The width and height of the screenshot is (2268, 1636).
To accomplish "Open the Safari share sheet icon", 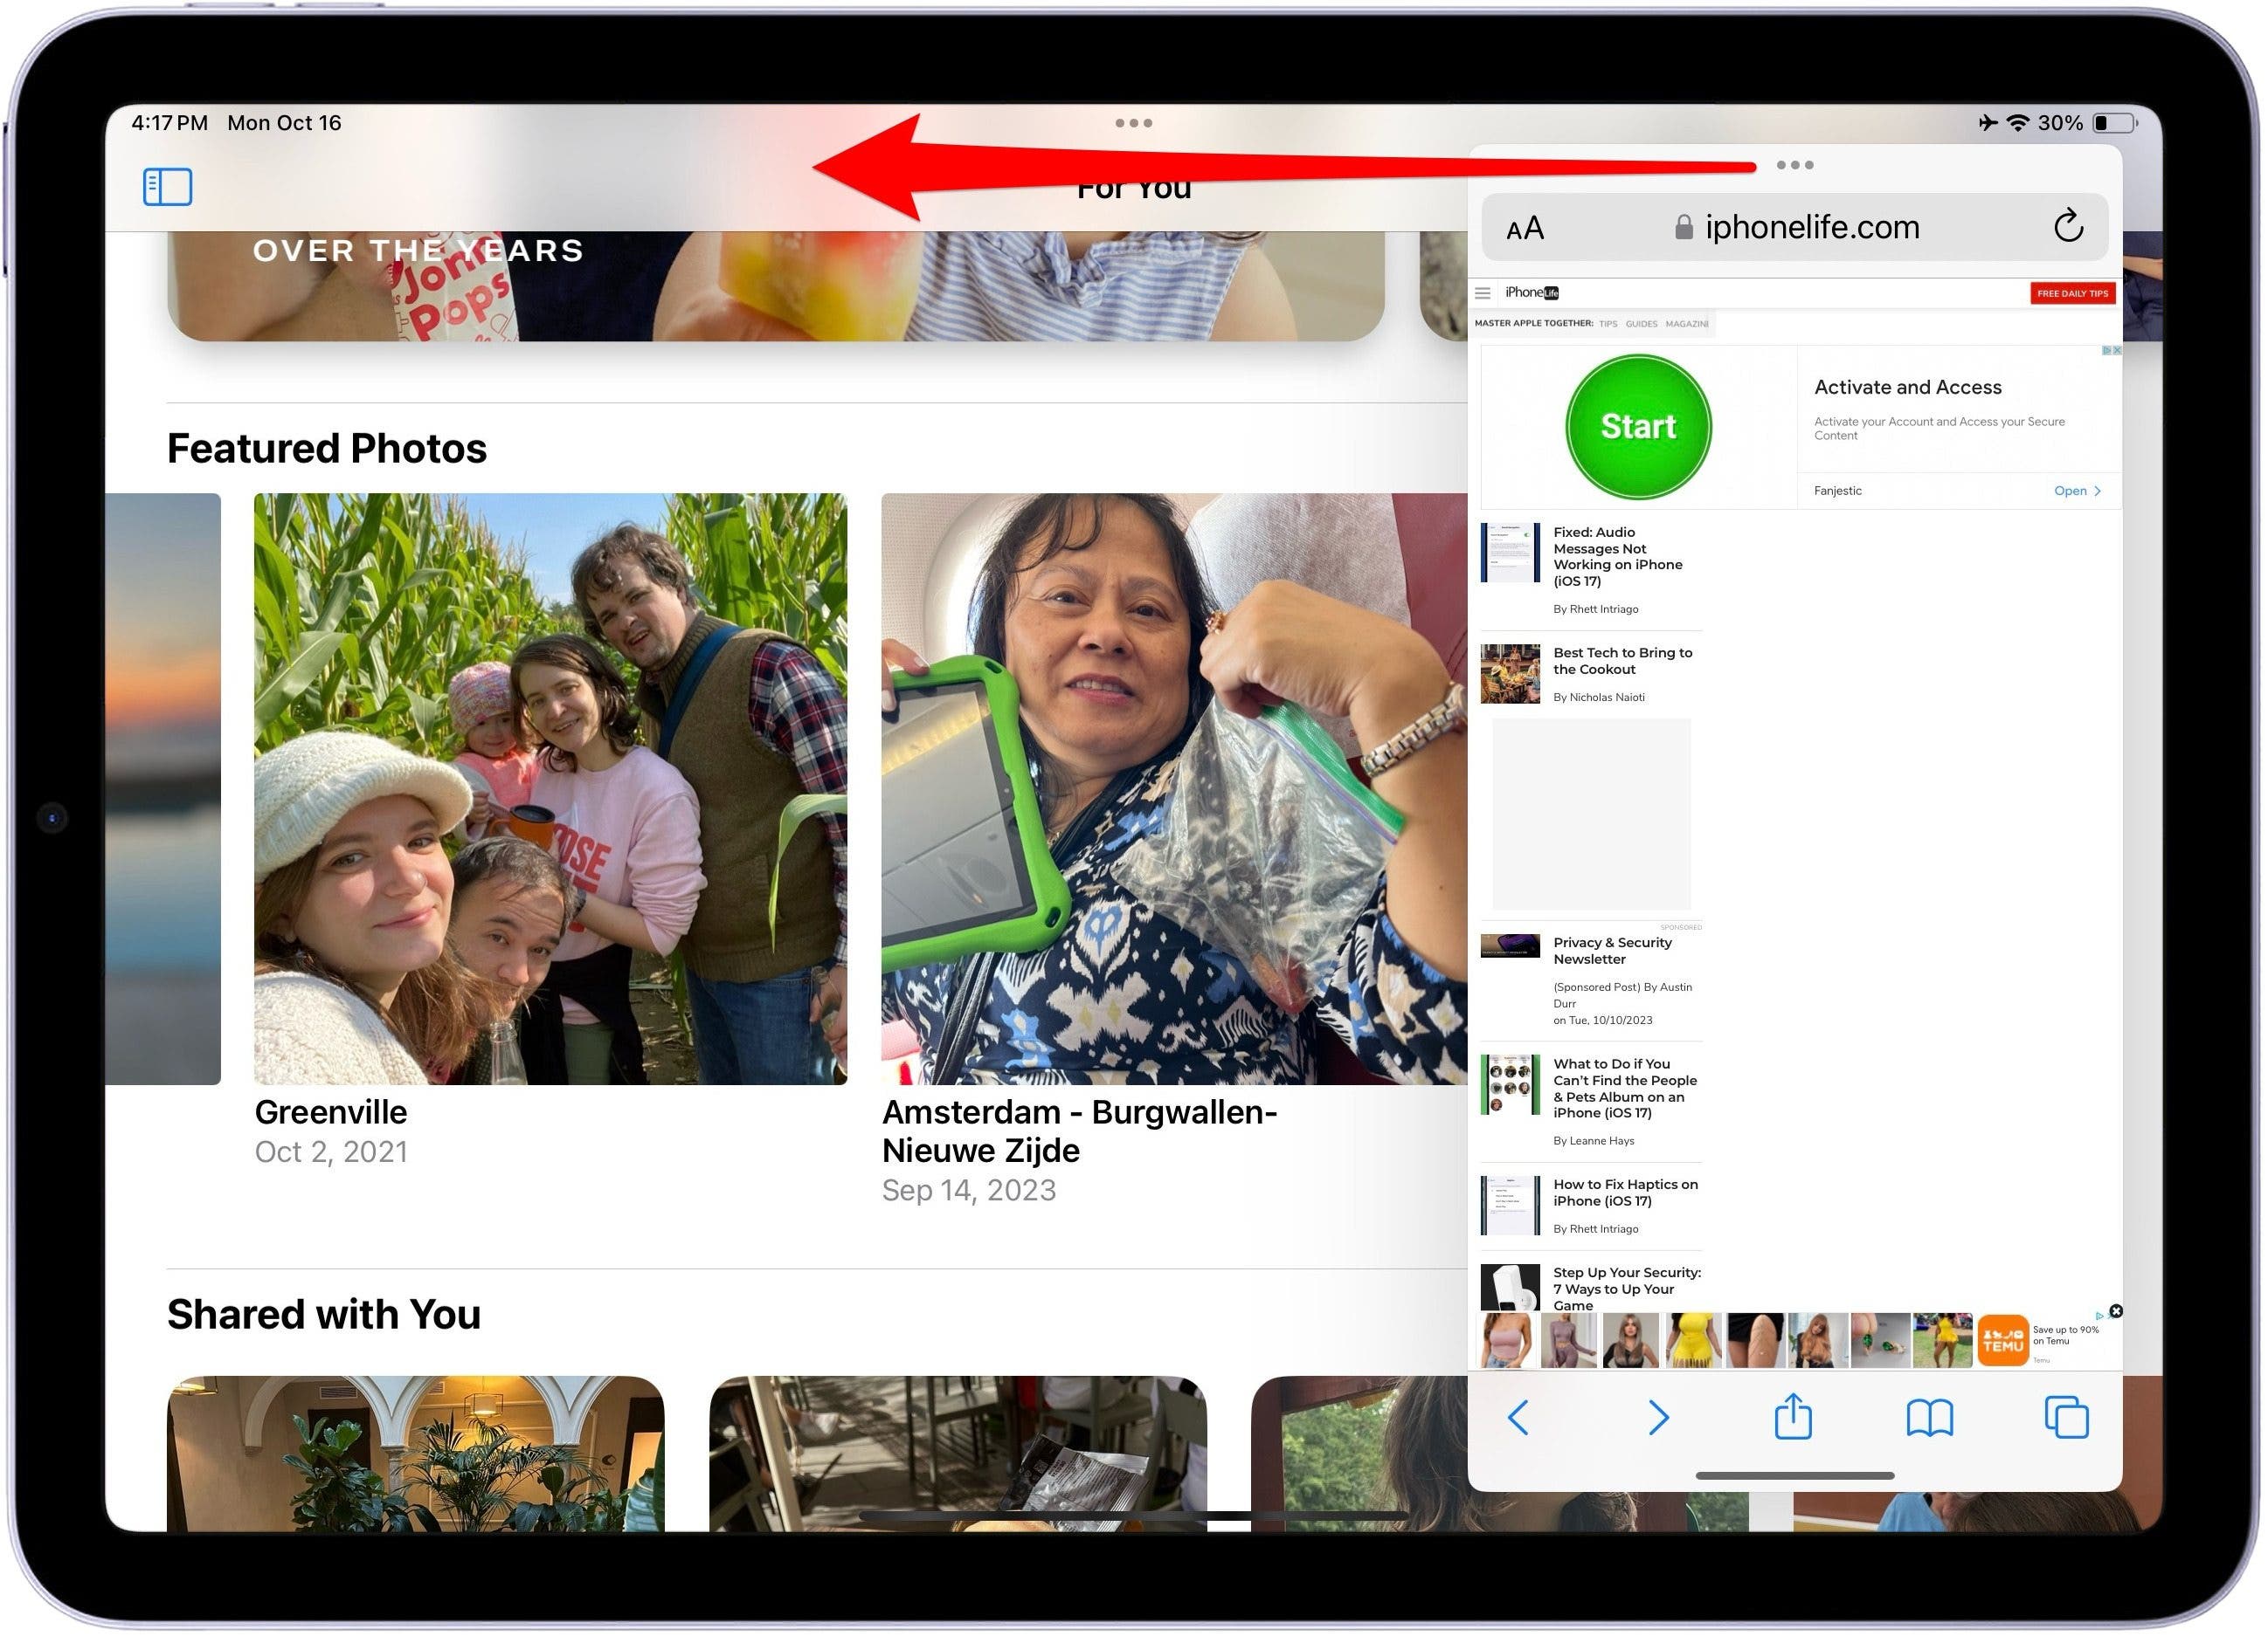I will (1793, 1417).
